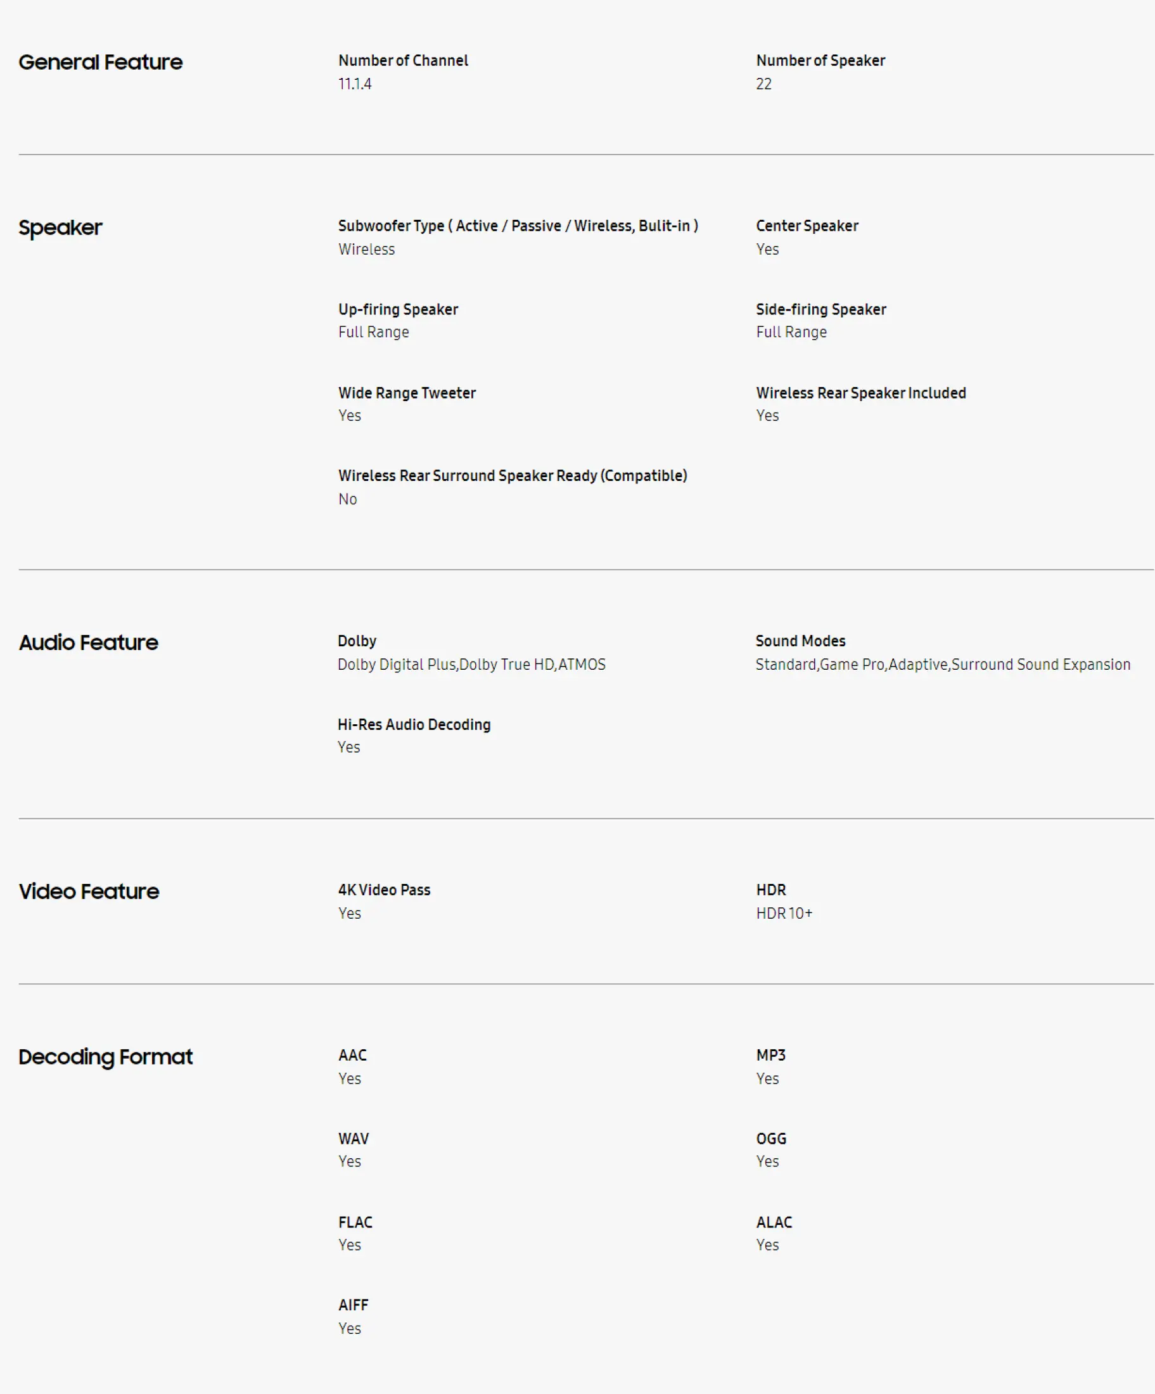Viewport: 1155px width, 1394px height.
Task: Click Wireless Rear Surround Speaker Ready label
Action: coord(513,476)
